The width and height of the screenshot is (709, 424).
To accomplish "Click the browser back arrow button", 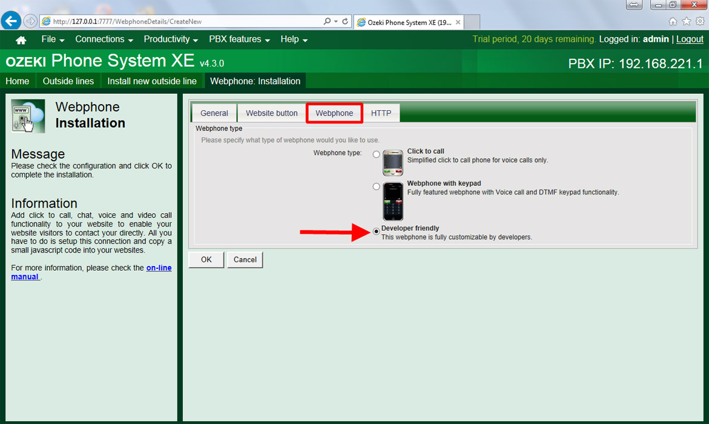I will [11, 21].
